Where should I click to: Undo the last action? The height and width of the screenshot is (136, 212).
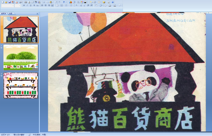tap(59, 2)
